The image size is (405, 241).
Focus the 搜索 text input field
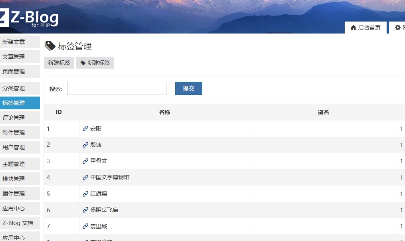coord(117,88)
